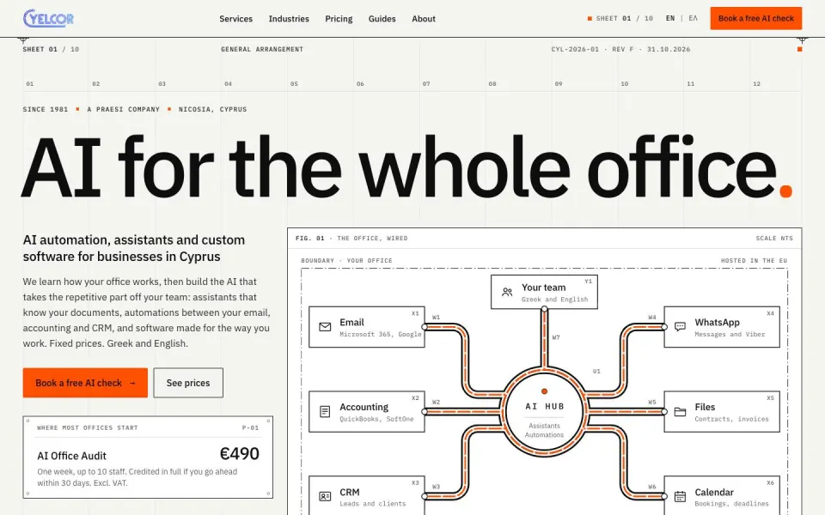
Task: Click the CRM contact card icon
Action: pos(325,496)
